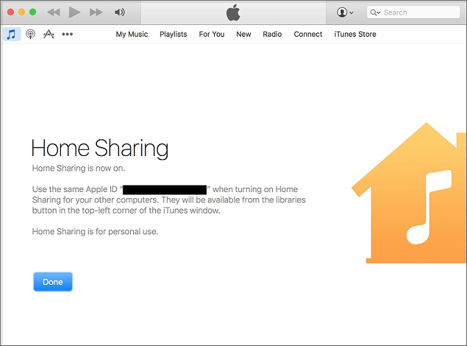The height and width of the screenshot is (346, 467).
Task: Show more media types ellipsis
Action: point(67,34)
